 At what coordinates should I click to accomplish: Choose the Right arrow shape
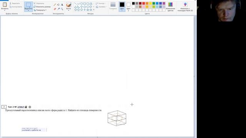91,7
